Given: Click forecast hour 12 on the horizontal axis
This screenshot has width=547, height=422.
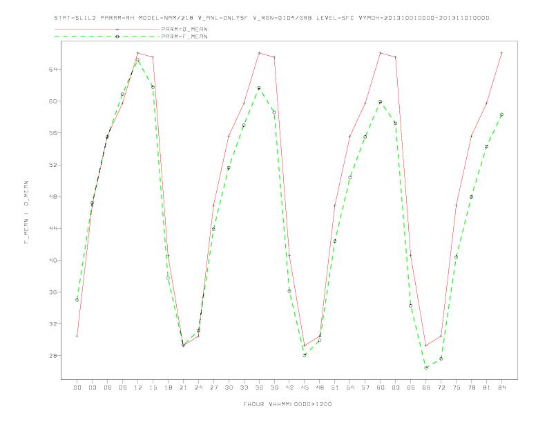Looking at the screenshot, I should tap(138, 388).
